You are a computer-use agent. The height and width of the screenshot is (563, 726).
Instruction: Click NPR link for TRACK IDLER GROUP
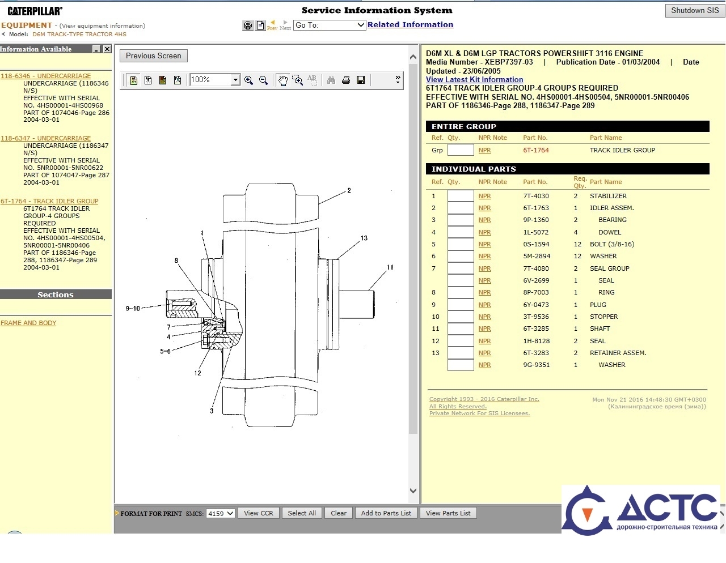[x=485, y=150]
